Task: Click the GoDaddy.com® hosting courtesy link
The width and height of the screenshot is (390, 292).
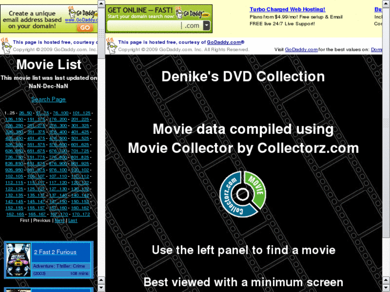Action: [x=225, y=42]
